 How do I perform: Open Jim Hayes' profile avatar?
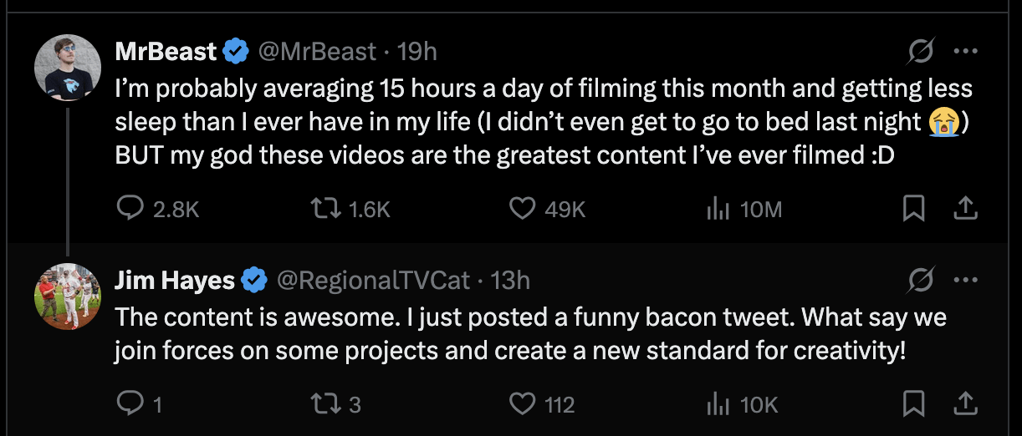pyautogui.click(x=68, y=297)
